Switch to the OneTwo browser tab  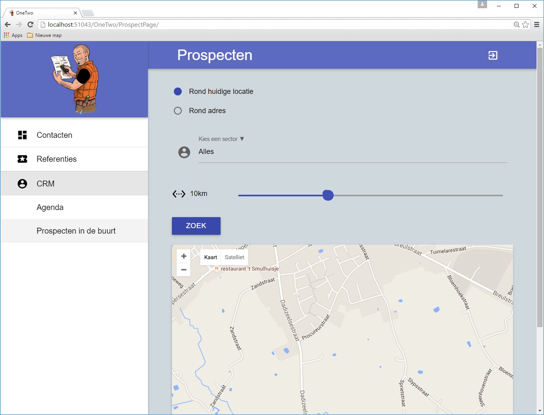42,13
